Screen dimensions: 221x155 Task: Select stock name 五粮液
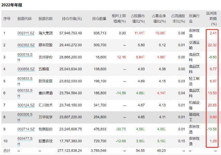(x=44, y=69)
